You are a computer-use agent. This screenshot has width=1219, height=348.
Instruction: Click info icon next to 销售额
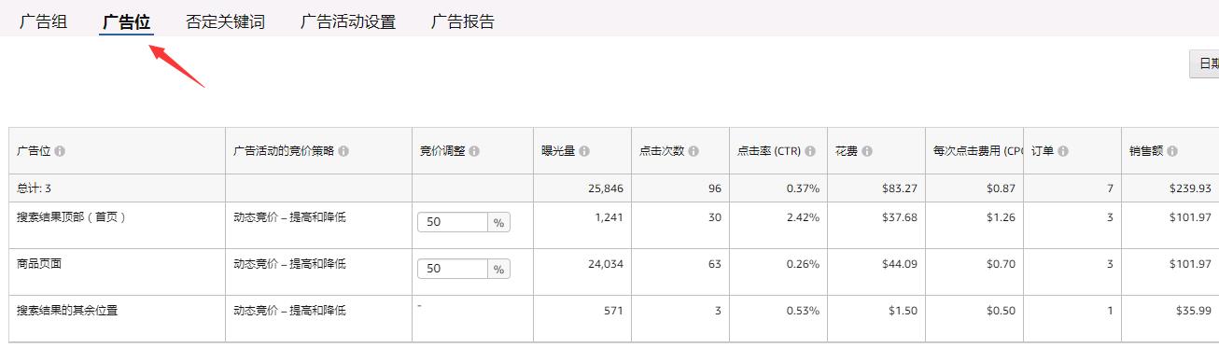1171,151
